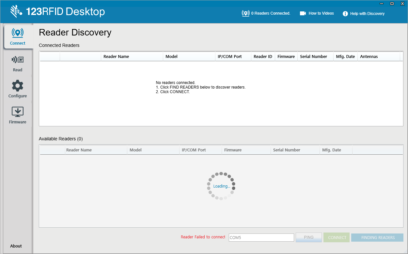Click the FINDING READERS button
The width and height of the screenshot is (408, 254).
(377, 237)
